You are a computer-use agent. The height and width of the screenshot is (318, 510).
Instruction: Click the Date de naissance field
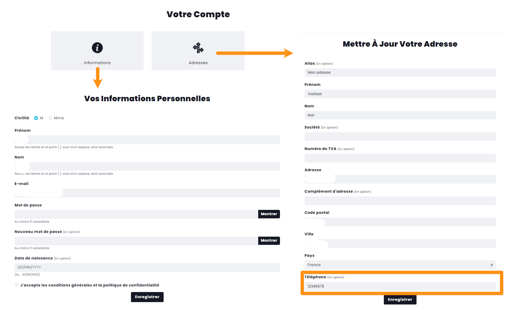(147, 267)
